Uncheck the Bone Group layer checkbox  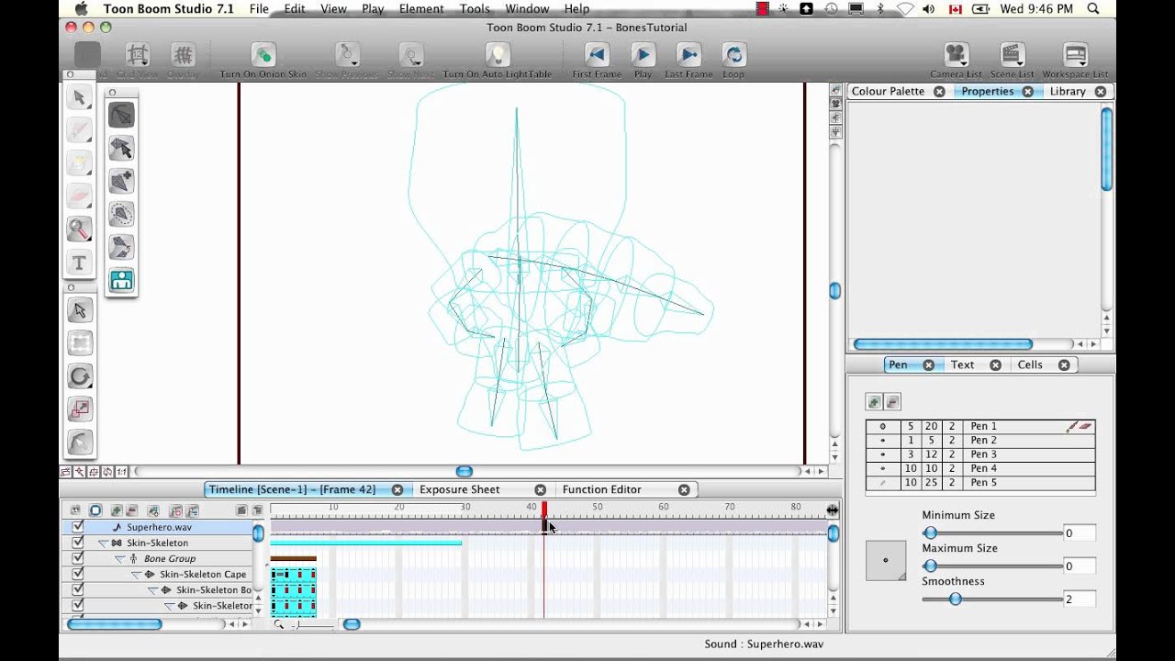coord(78,558)
